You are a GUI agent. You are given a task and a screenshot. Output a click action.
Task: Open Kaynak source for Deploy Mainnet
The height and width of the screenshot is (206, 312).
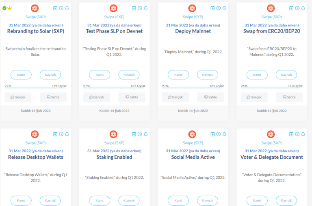[208, 75]
